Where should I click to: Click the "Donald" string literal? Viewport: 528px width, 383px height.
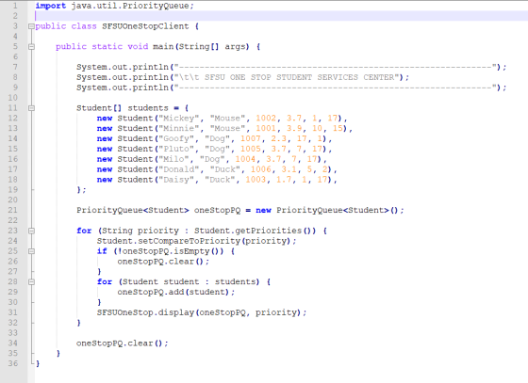coord(179,169)
